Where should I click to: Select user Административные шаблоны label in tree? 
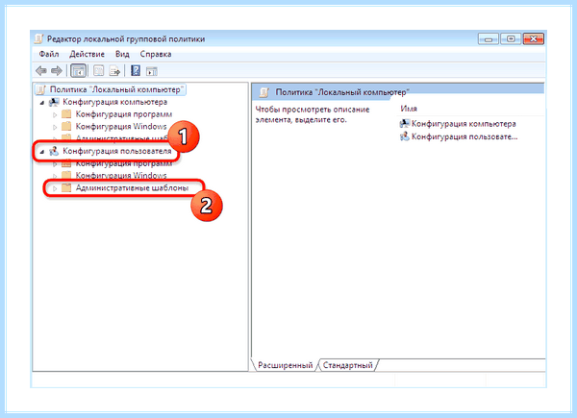pyautogui.click(x=132, y=188)
